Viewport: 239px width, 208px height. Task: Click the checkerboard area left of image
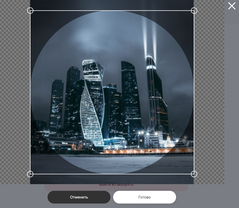[15, 93]
